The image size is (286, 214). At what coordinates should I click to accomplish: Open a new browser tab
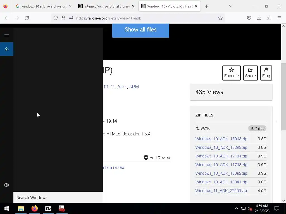[x=206, y=6]
